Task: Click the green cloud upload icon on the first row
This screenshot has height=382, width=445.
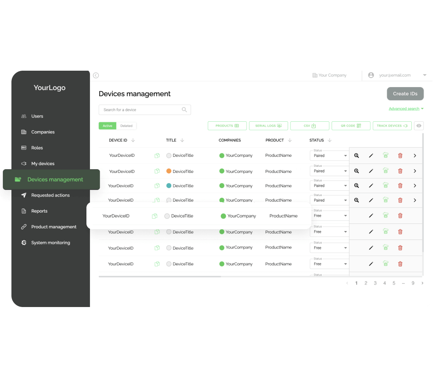Action: click(385, 155)
